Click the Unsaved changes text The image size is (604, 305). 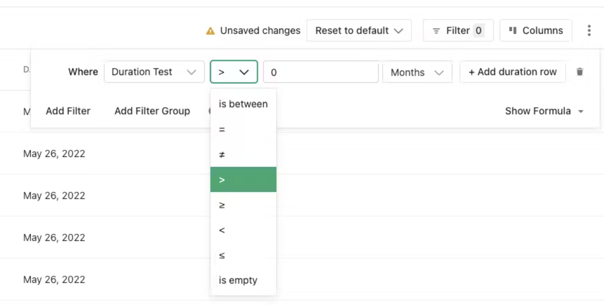[260, 30]
